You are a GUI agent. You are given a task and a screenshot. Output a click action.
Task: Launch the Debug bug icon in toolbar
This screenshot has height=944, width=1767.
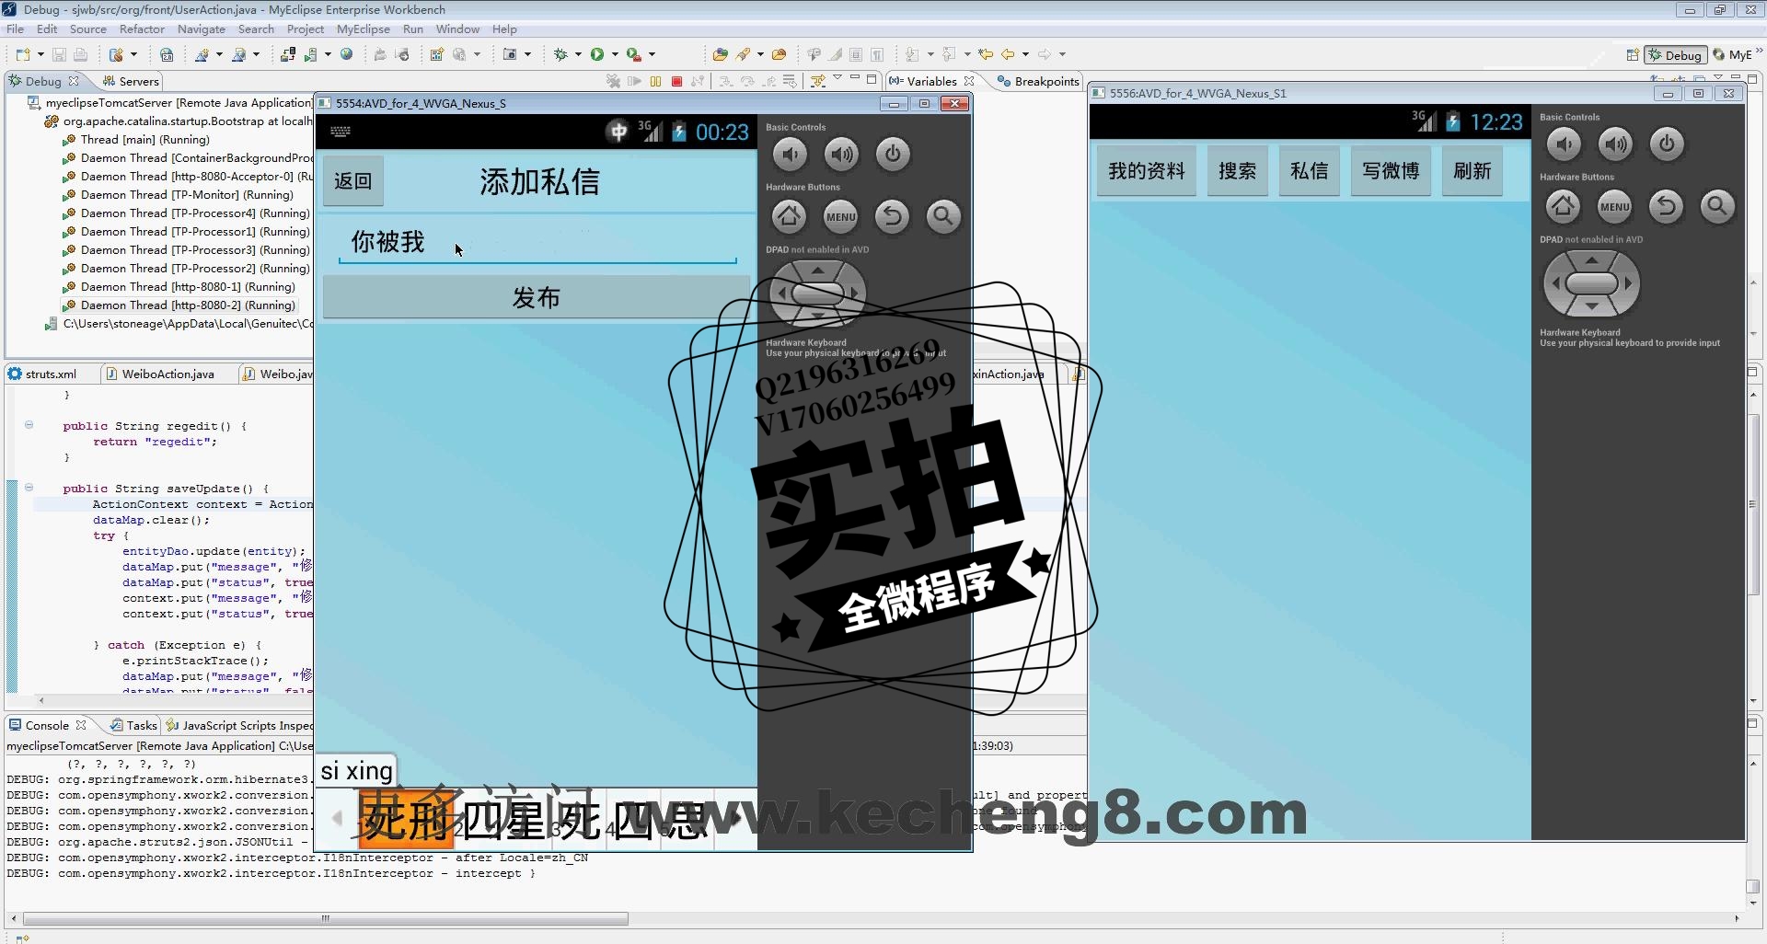[560, 54]
